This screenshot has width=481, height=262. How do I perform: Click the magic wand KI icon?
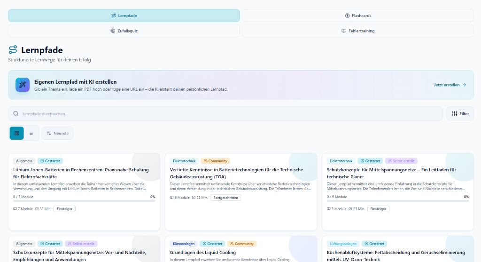click(23, 85)
